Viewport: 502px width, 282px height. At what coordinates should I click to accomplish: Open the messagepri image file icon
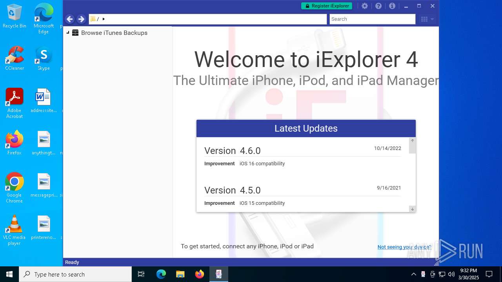(44, 185)
